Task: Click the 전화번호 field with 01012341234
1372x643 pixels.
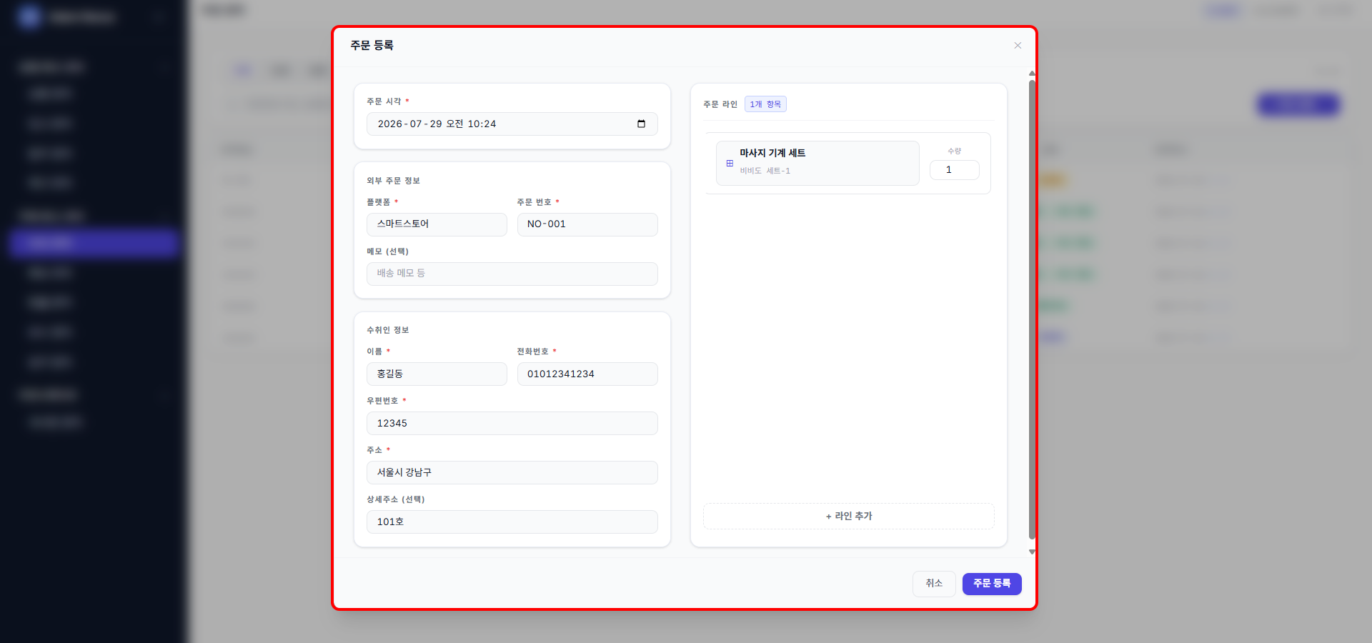Action: coord(587,374)
